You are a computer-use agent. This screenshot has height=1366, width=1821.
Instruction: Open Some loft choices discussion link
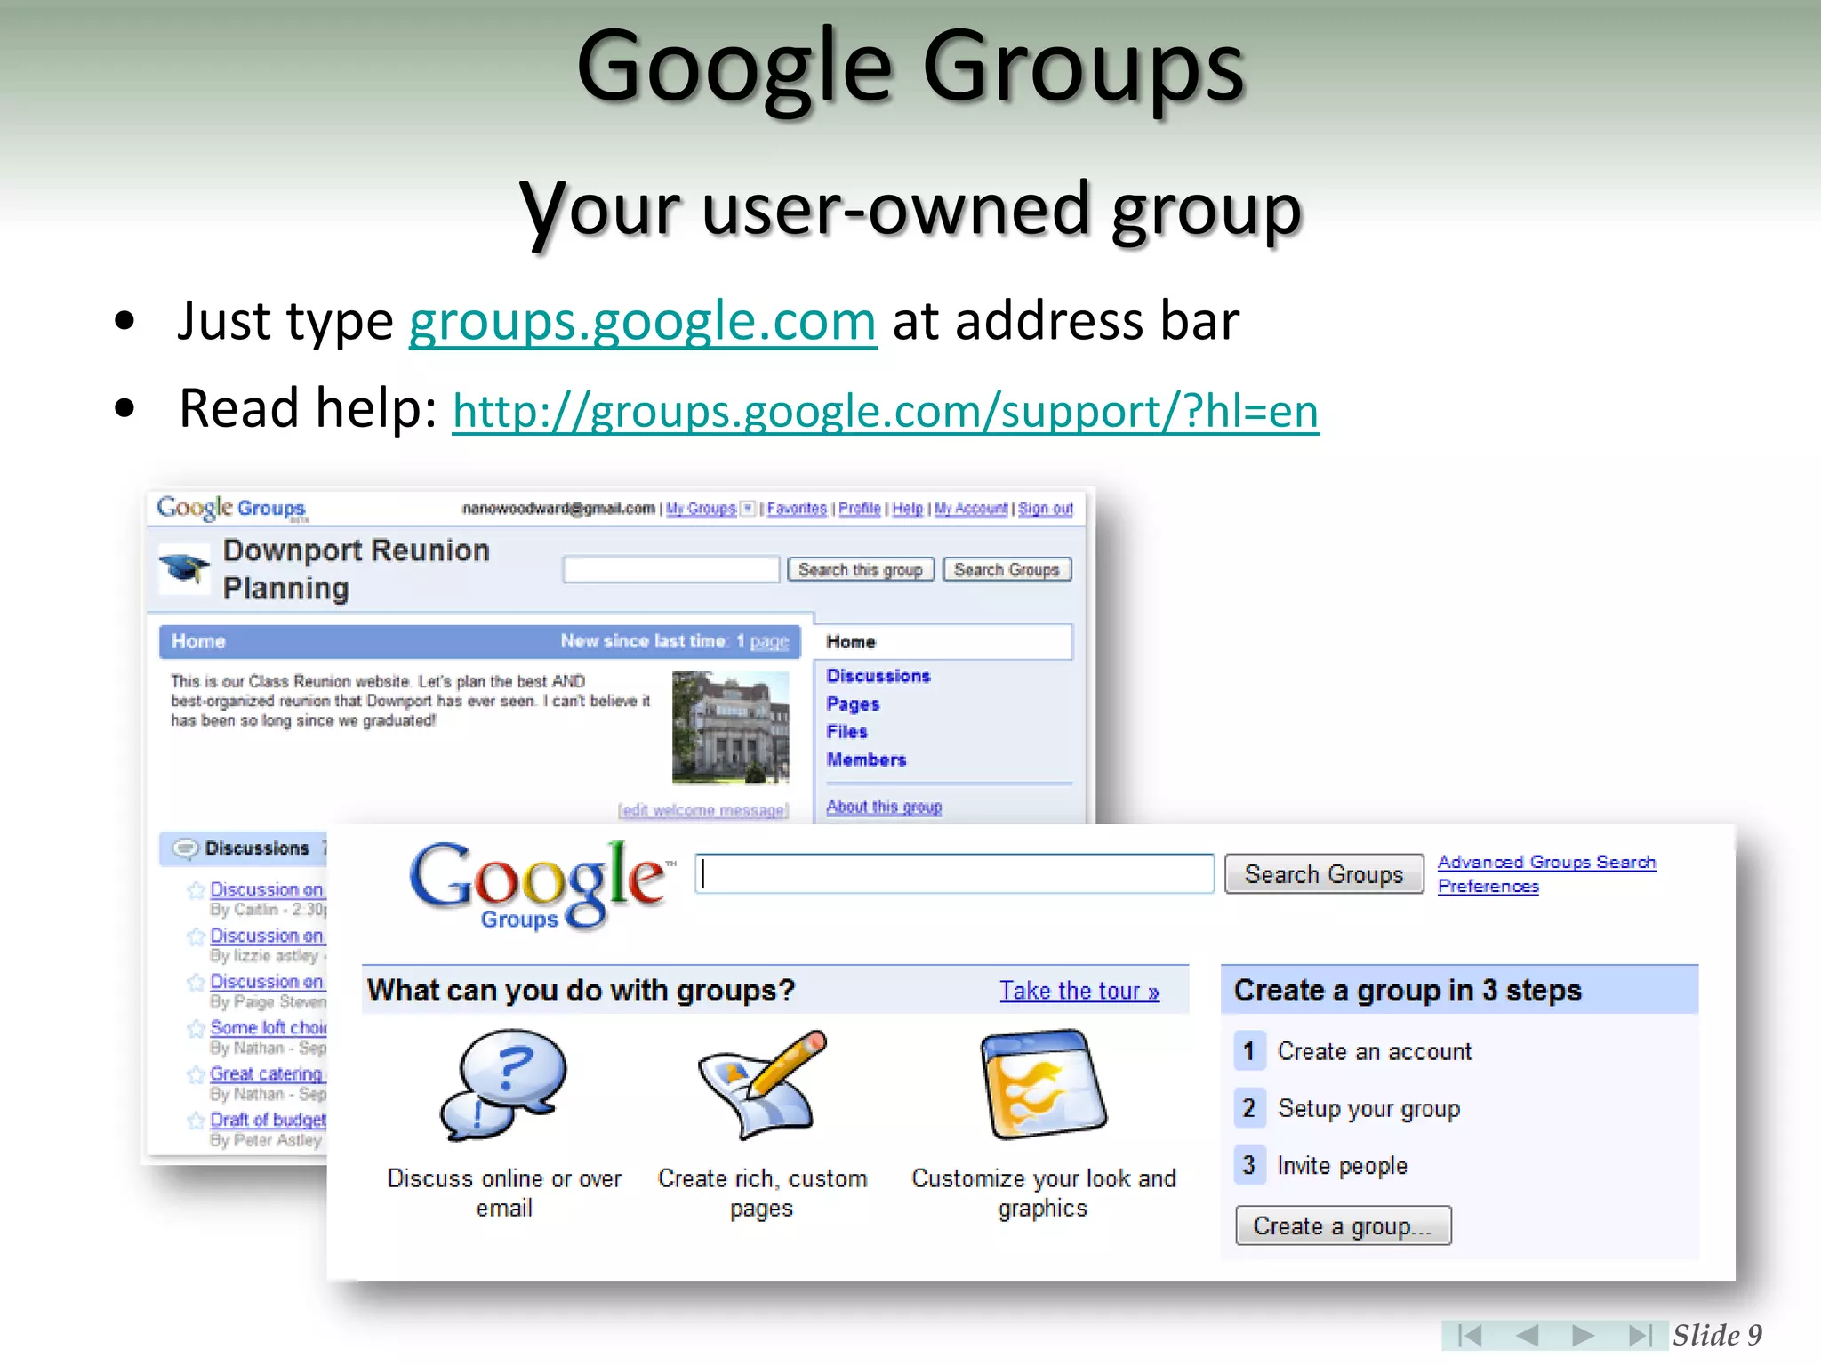268,1027
